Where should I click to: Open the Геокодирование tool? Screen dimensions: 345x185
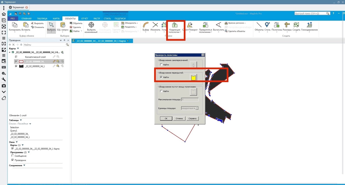(x=309, y=25)
